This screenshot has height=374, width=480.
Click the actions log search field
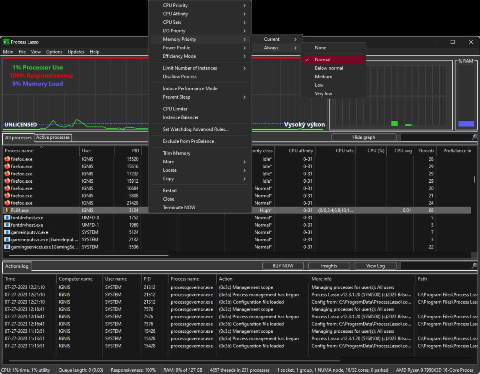coord(436,266)
